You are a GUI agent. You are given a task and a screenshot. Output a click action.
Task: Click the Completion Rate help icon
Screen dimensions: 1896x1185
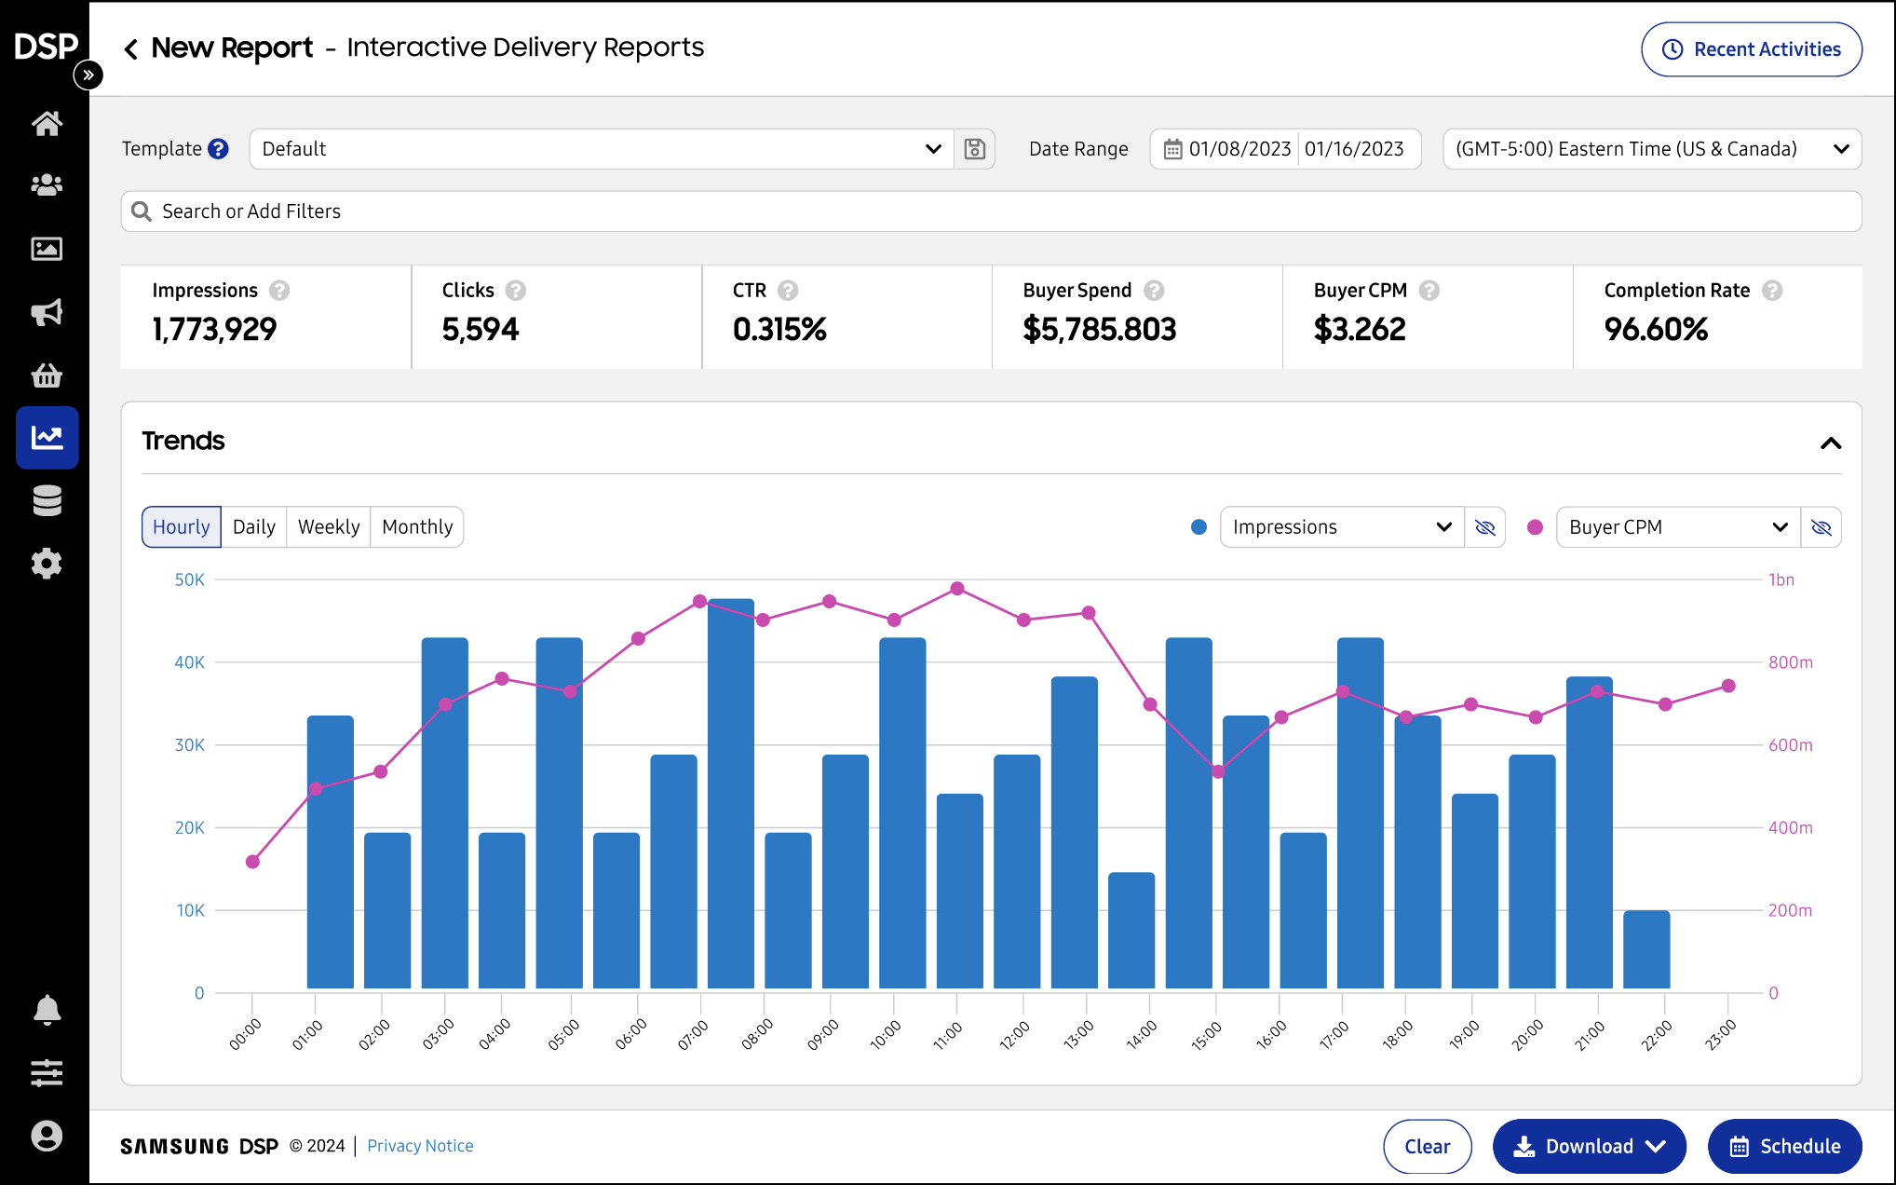tap(1772, 291)
